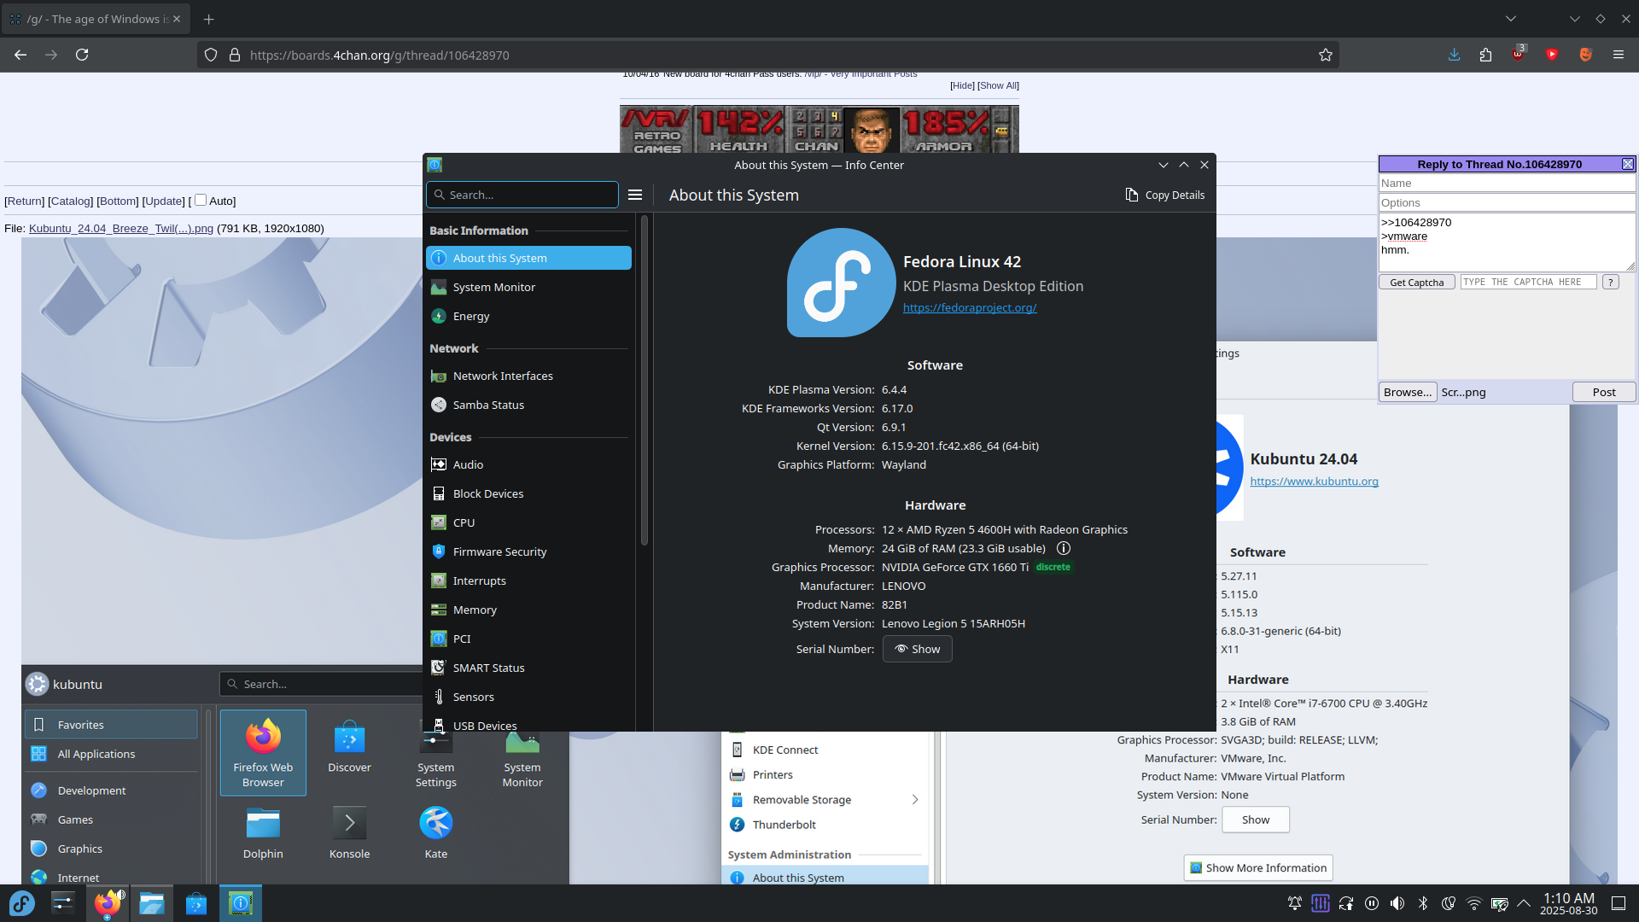Click the memory info circle icon
1639x922 pixels.
coord(1064,548)
